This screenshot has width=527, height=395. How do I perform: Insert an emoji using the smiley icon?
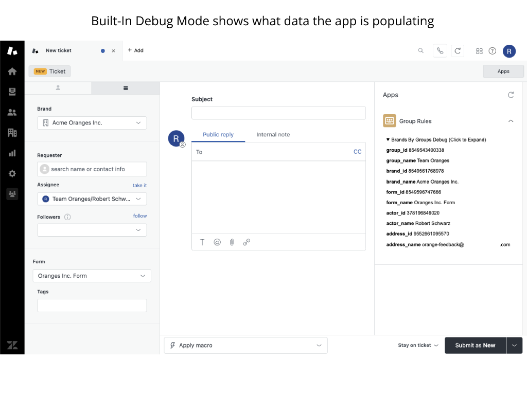[x=217, y=242]
